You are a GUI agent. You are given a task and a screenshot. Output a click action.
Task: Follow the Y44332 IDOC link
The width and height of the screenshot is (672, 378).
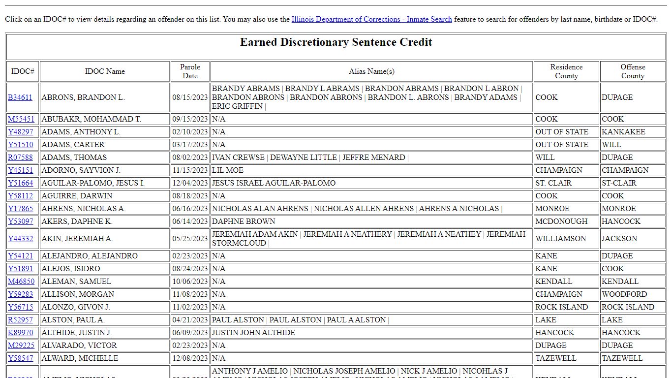click(21, 239)
